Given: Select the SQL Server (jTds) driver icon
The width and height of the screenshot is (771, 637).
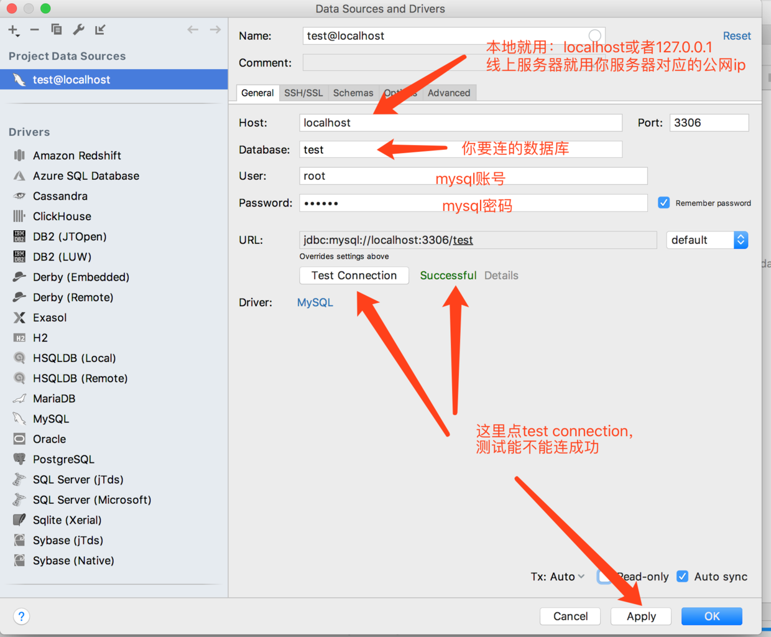Looking at the screenshot, I should [x=20, y=480].
